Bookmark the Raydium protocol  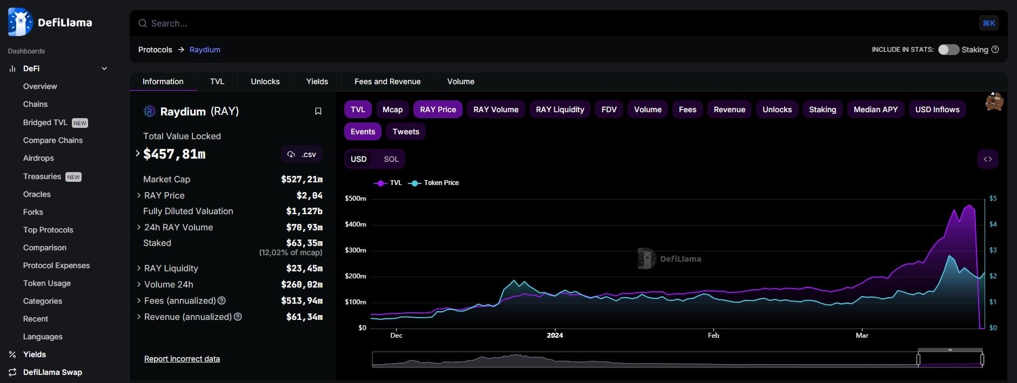click(318, 111)
